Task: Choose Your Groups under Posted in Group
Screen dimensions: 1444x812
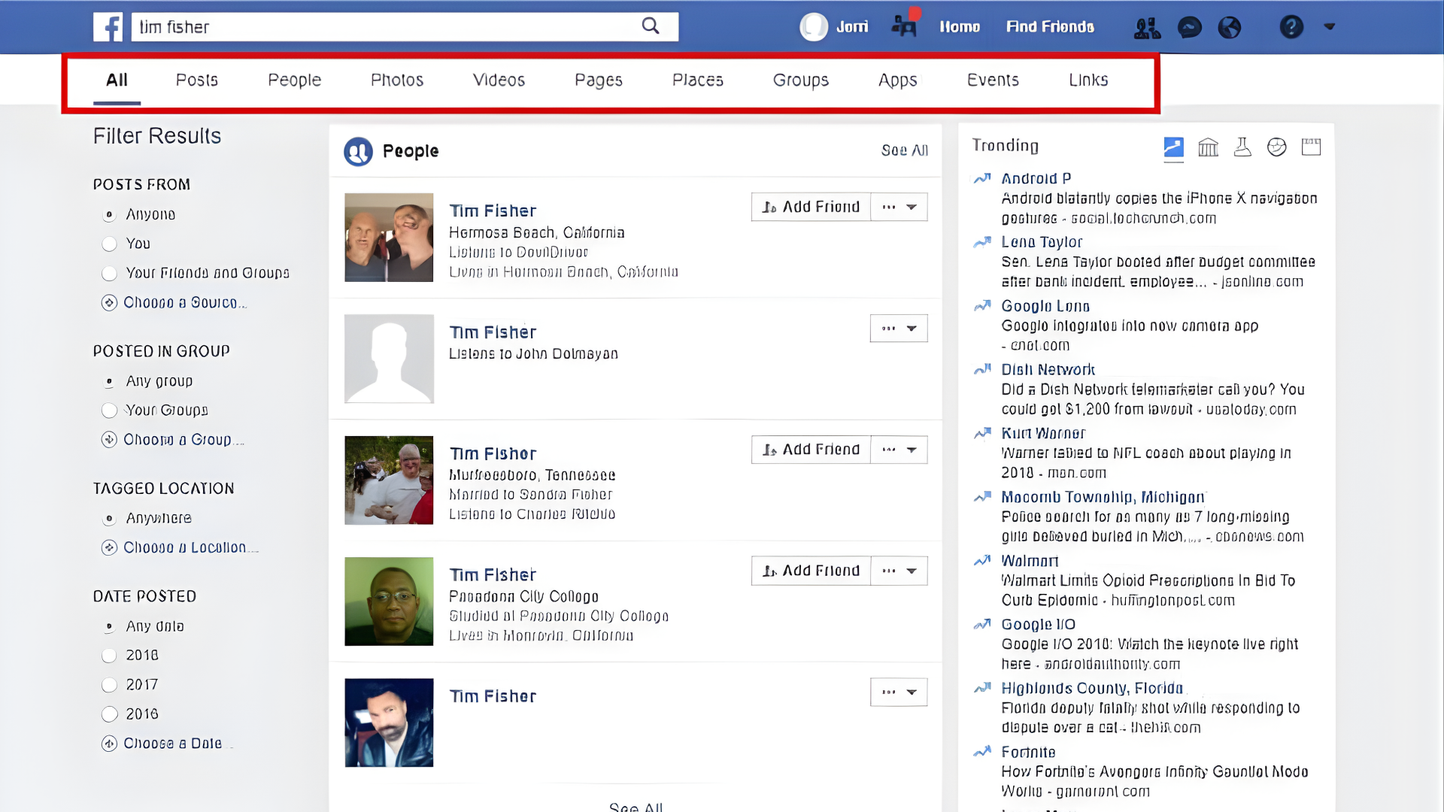Action: [110, 410]
